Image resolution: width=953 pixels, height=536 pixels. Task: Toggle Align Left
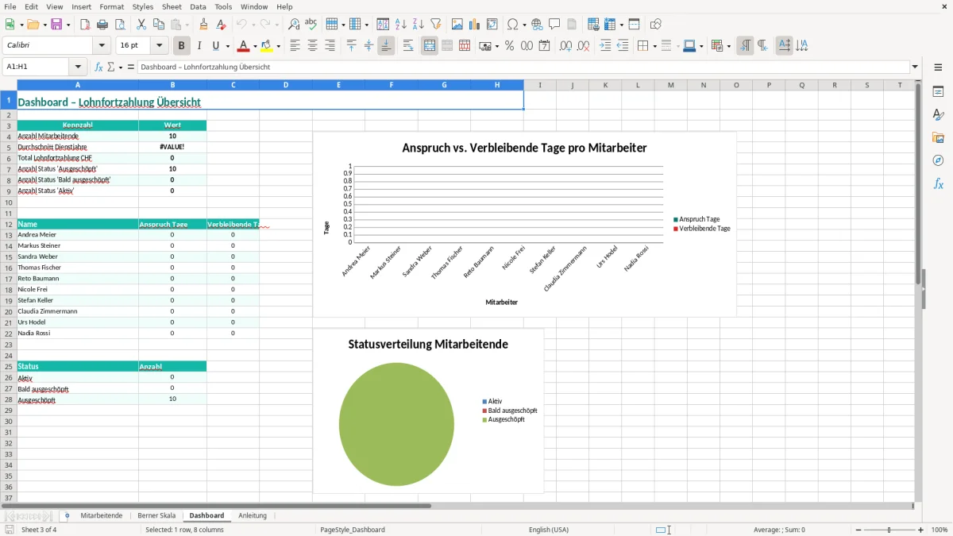(295, 46)
